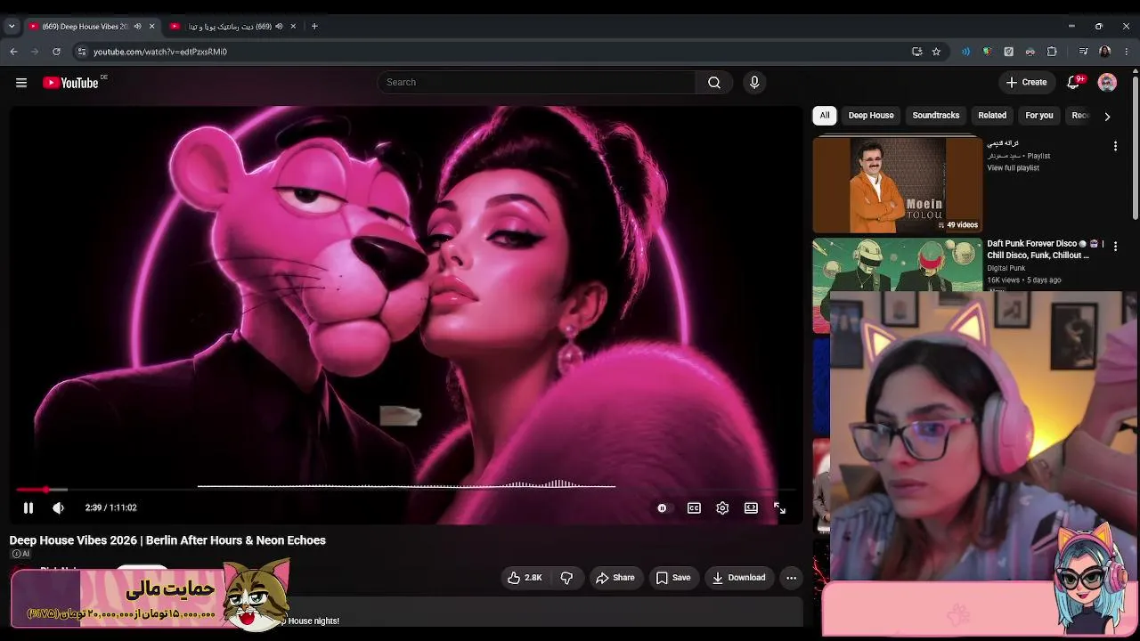
Task: Like the video with 2.8K likes
Action: coord(525,578)
